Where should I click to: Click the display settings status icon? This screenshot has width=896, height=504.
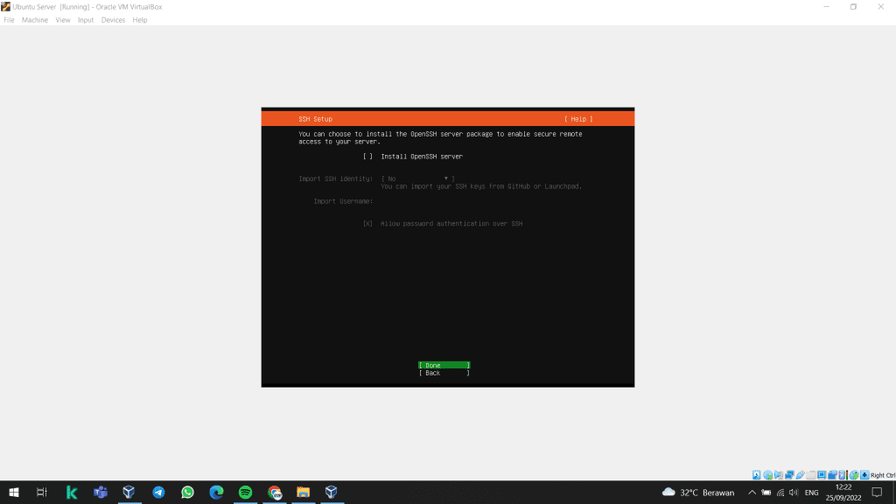coord(822,475)
